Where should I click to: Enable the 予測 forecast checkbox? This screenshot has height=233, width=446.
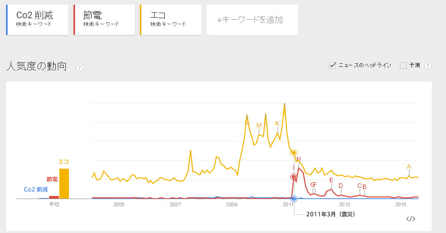click(x=403, y=66)
